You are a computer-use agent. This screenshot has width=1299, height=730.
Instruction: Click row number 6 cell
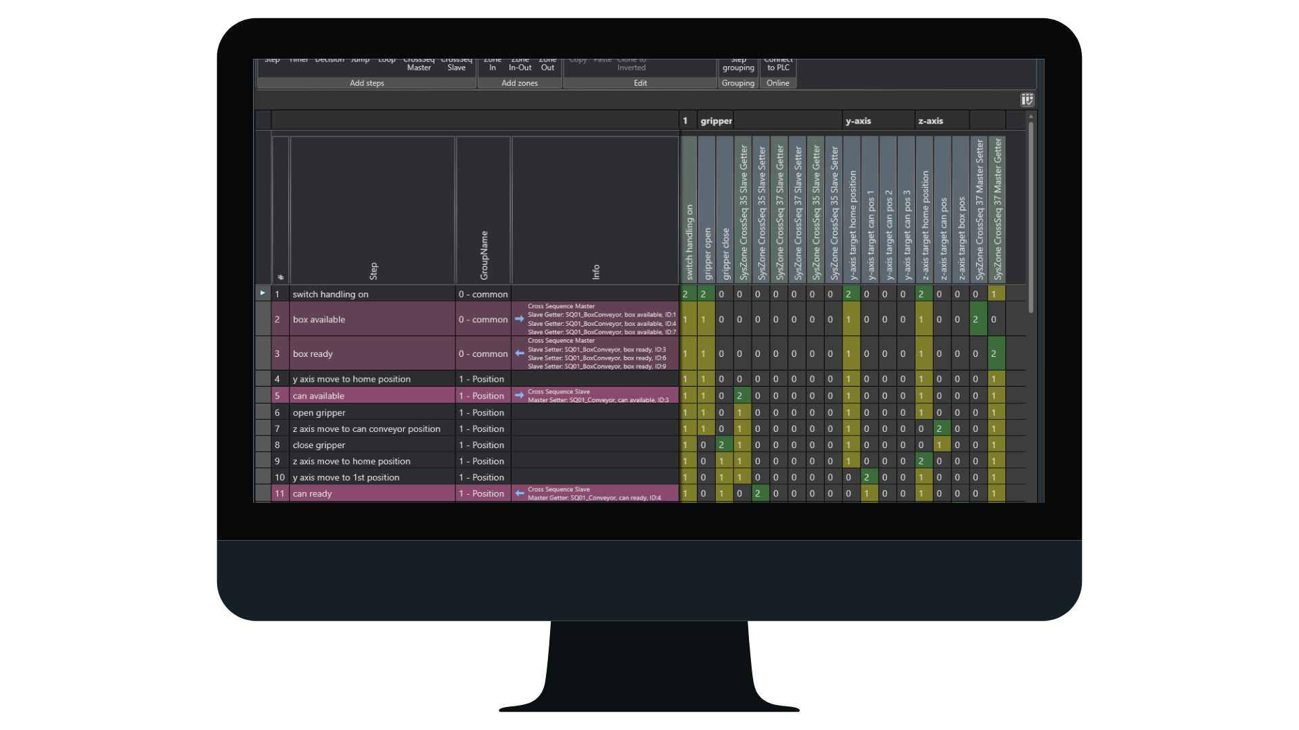(x=279, y=412)
